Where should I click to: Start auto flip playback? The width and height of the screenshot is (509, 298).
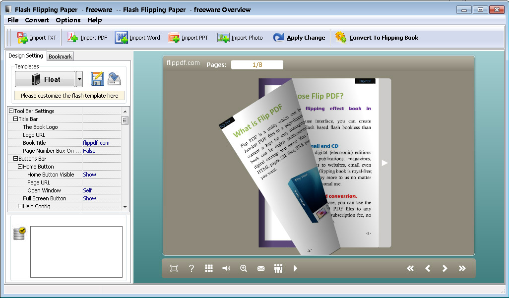pos(295,268)
